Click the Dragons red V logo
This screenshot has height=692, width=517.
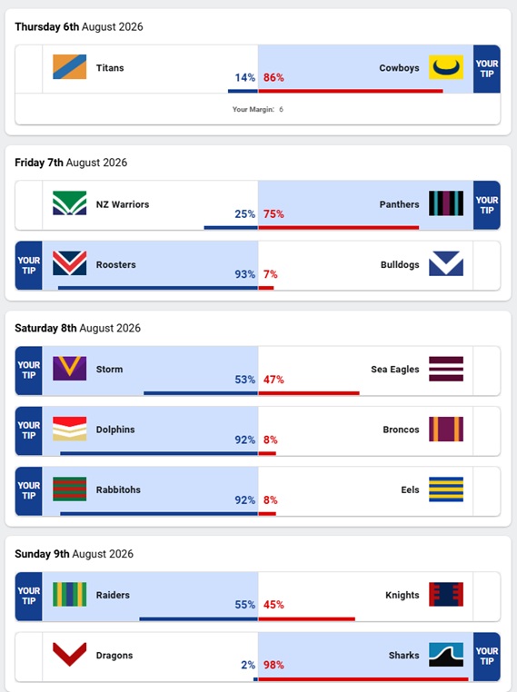click(x=69, y=655)
